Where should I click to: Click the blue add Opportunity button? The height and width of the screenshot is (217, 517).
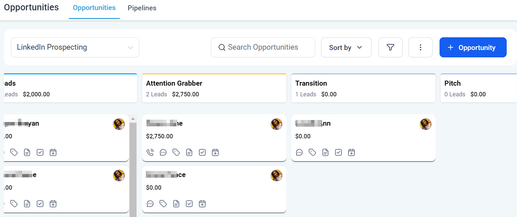(473, 47)
